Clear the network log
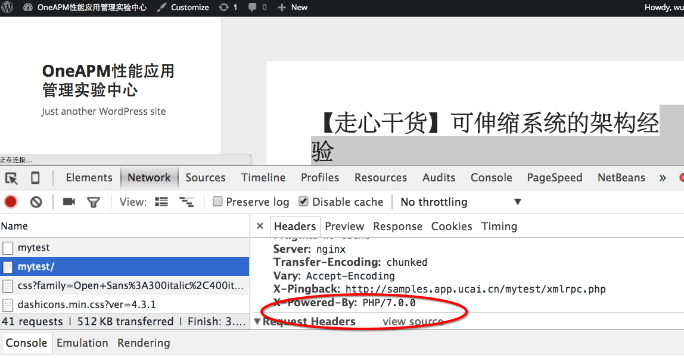Viewport: 684px width, 358px height. 36,202
